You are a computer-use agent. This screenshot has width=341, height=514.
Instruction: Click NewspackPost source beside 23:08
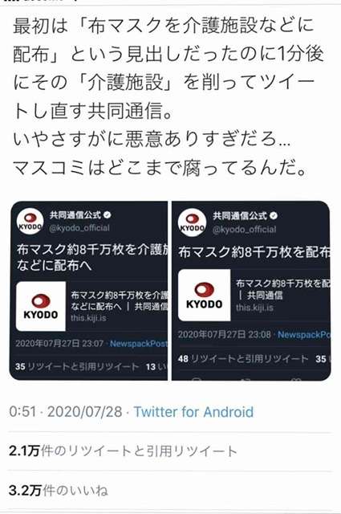tap(304, 334)
